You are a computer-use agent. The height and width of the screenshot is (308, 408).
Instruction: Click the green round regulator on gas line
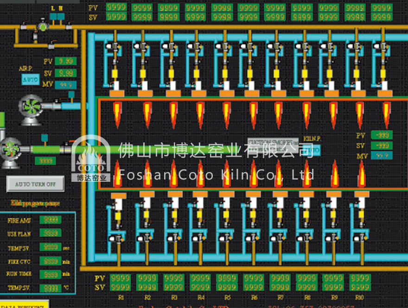[42, 26]
